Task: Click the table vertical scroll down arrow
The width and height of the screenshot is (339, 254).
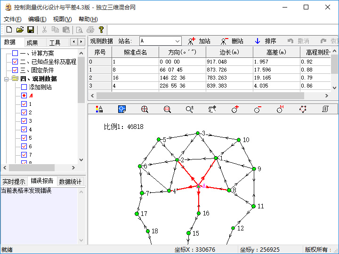Action: pos(334,87)
